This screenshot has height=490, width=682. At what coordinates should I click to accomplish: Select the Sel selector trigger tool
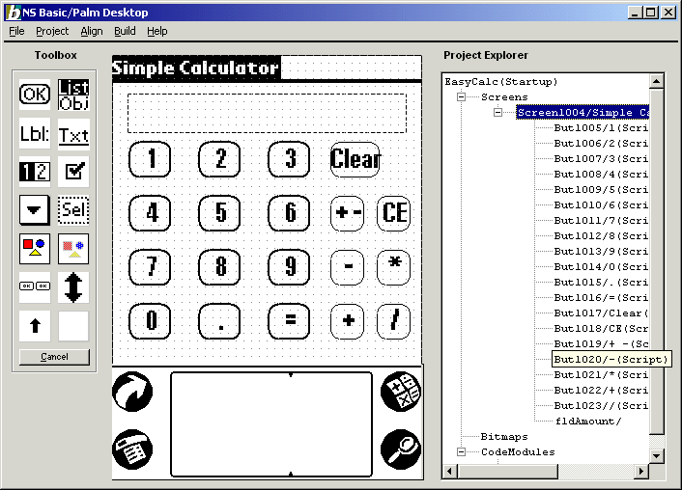(73, 210)
